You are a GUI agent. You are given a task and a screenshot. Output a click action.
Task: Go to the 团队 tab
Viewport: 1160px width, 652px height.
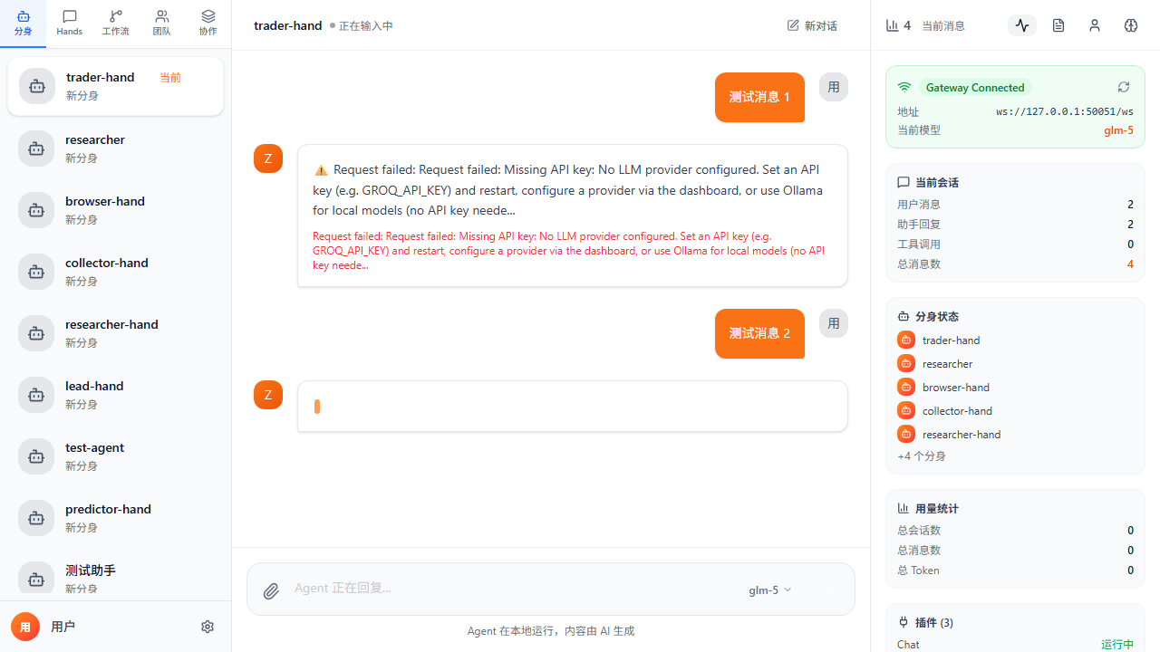tap(161, 24)
